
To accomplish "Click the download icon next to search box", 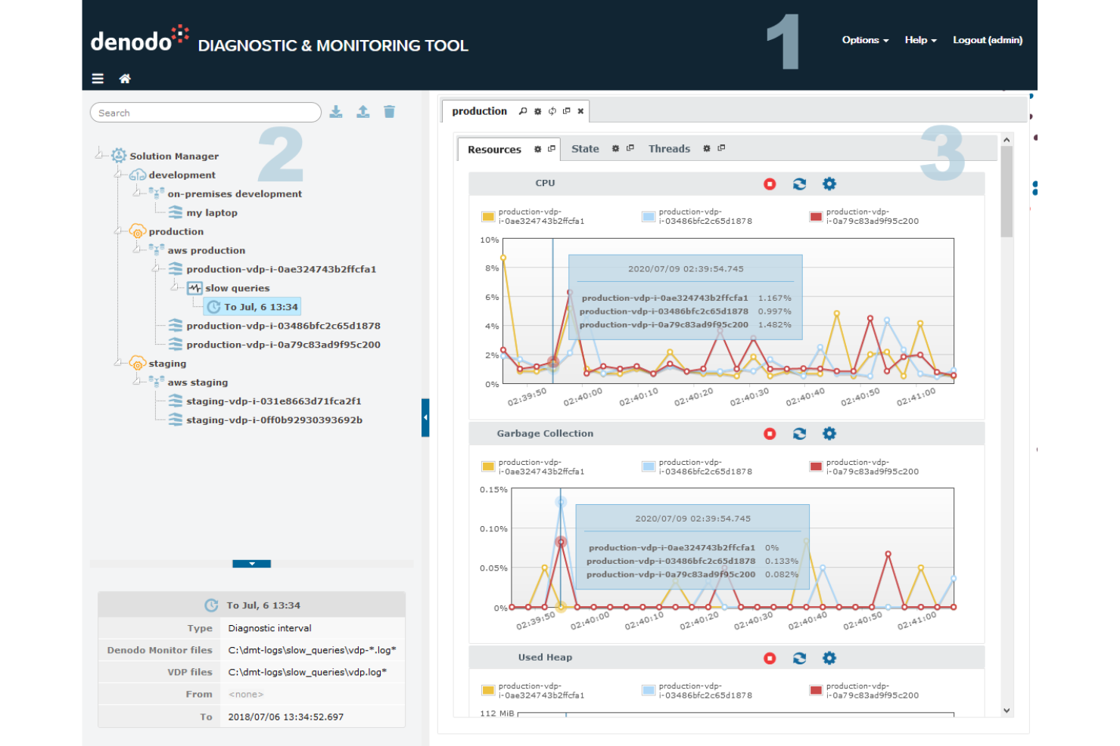I will click(336, 112).
